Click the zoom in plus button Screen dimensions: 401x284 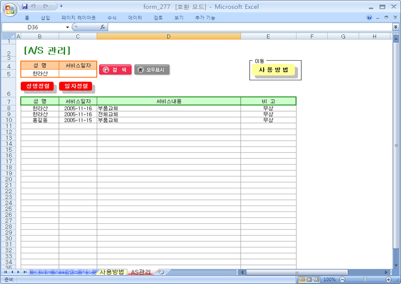pos(387,279)
